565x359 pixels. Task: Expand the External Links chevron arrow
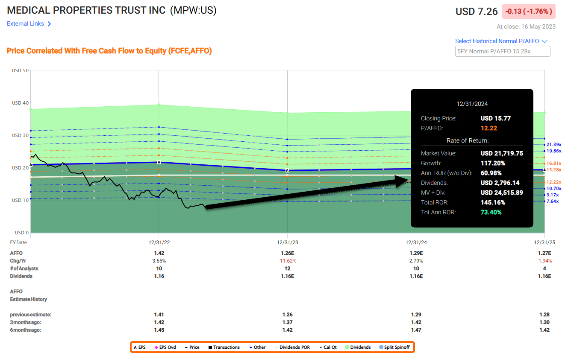49,24
